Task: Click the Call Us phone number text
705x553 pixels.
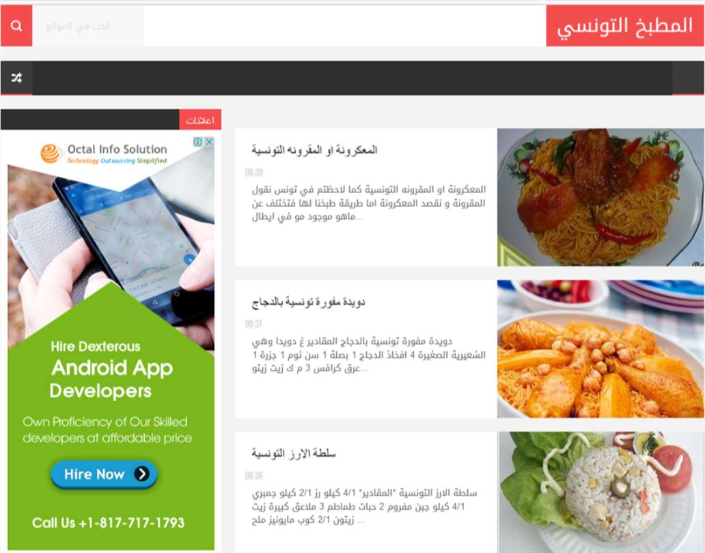Action: (x=109, y=523)
